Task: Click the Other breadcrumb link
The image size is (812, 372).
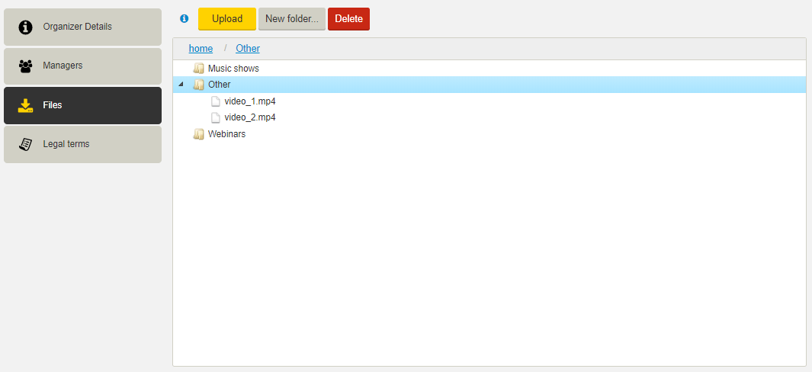Action: (248, 48)
